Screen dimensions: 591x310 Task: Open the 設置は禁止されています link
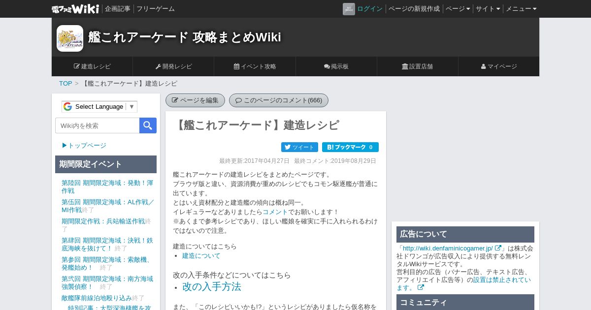[x=463, y=284]
